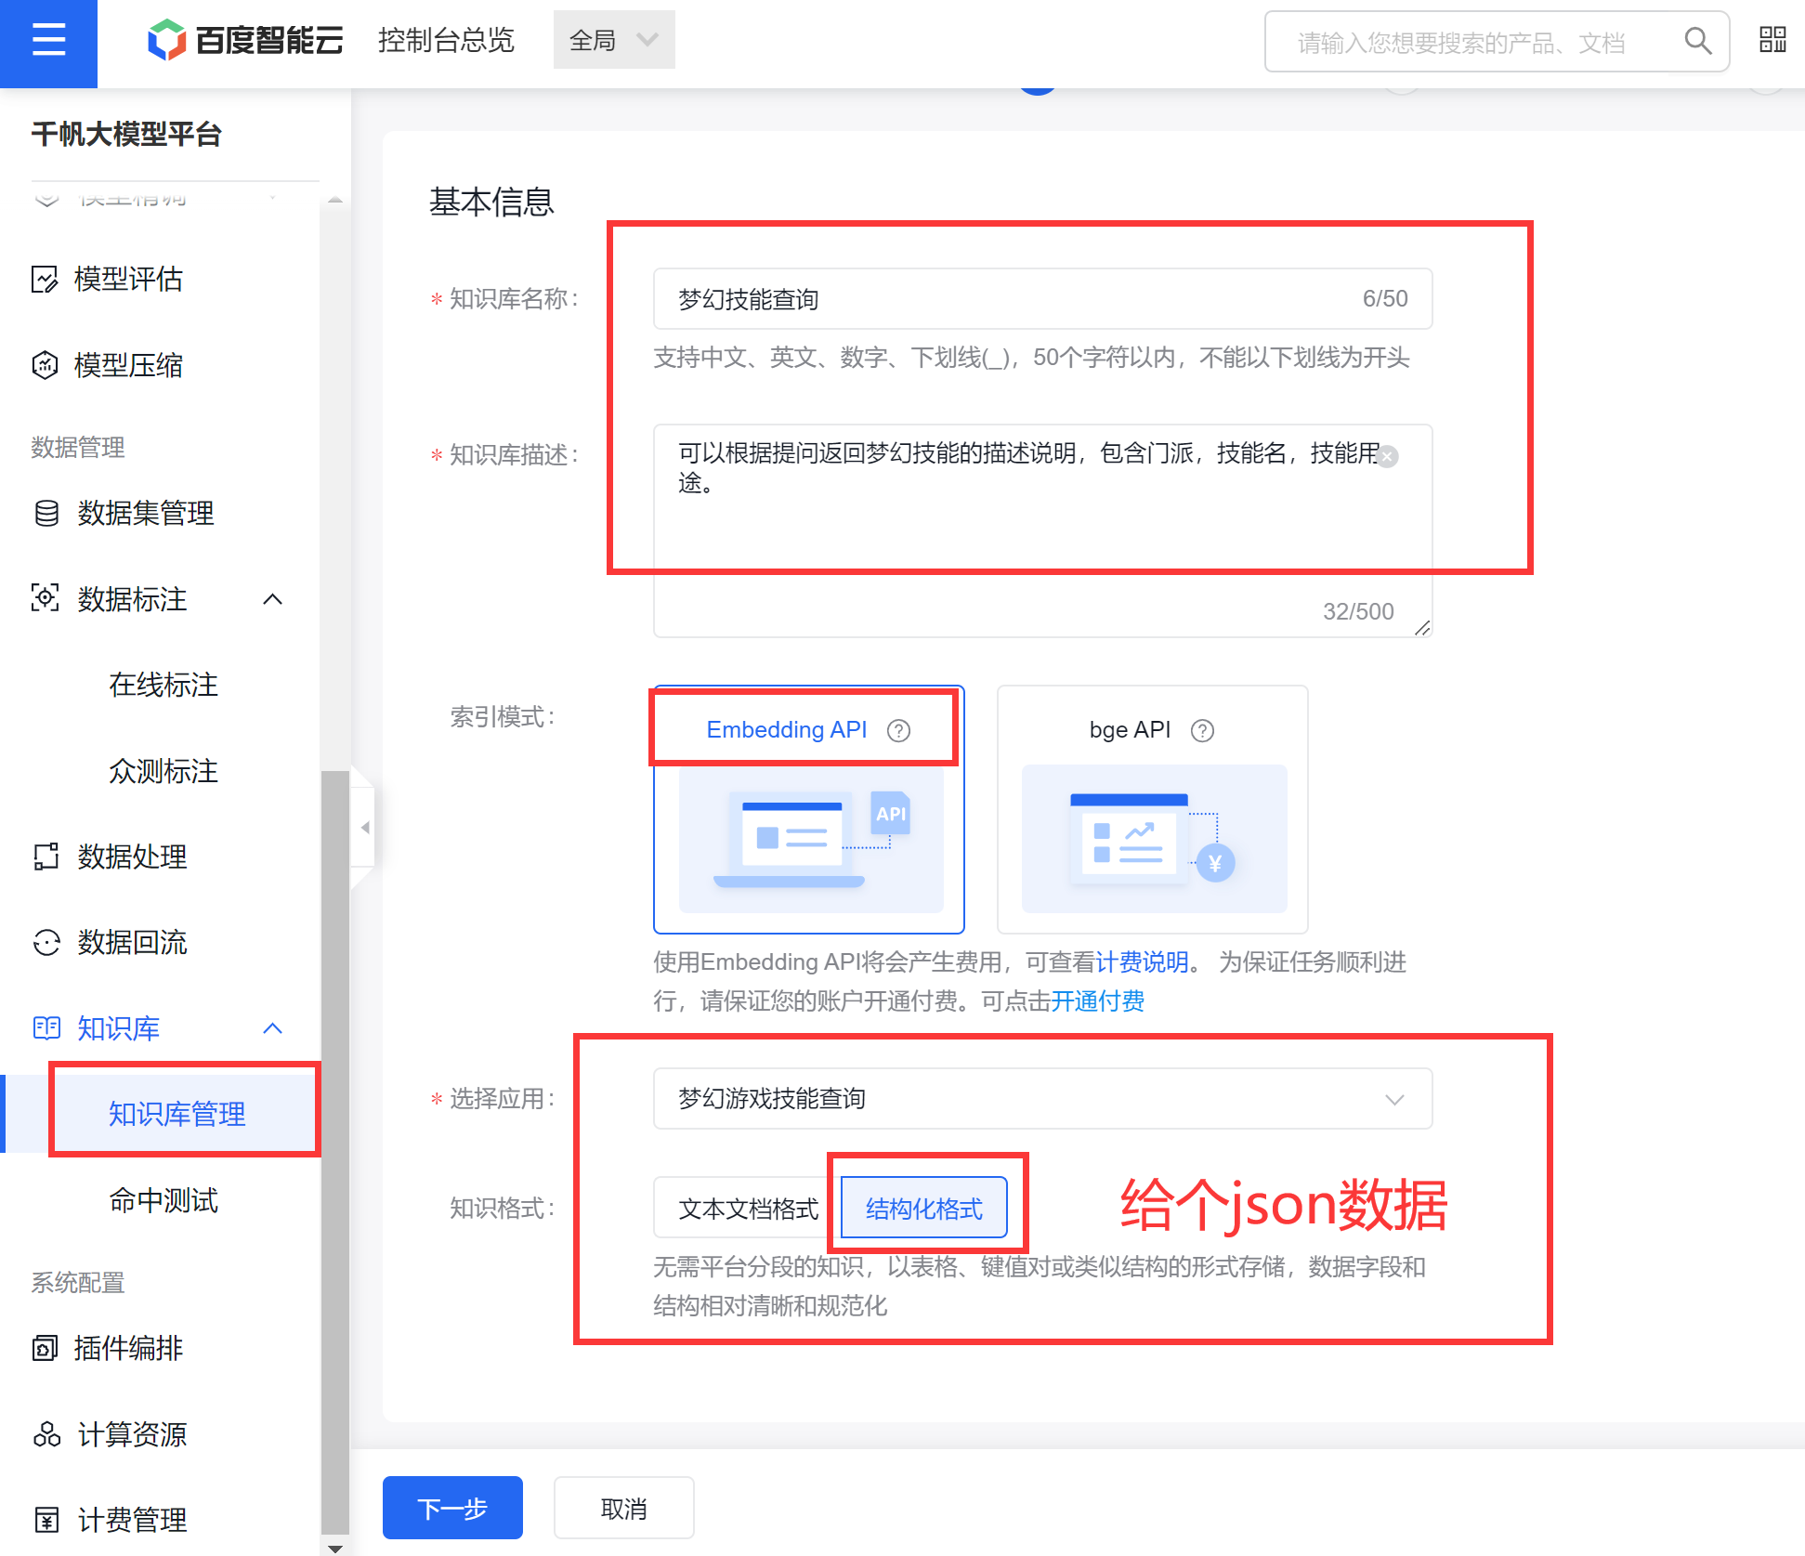The height and width of the screenshot is (1556, 1805).
Task: Open the 选择应用 dropdown
Action: point(1041,1099)
